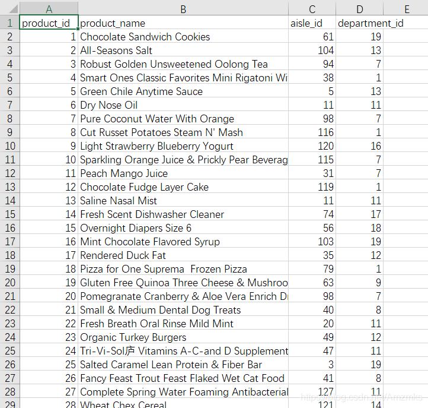
Task: Click the select-all corner triangle
Action: (13, 8)
